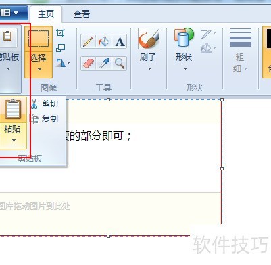Expand the 选择 selection dropdown
Screen dimensions: 271x265
(x=39, y=69)
